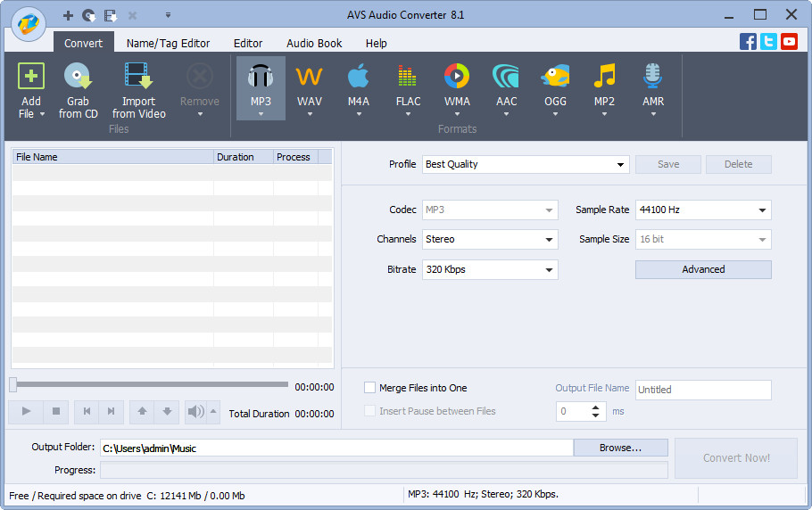Click the quick-access add file plus icon

coord(68,15)
